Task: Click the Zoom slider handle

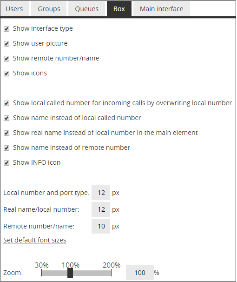Action: (70, 273)
